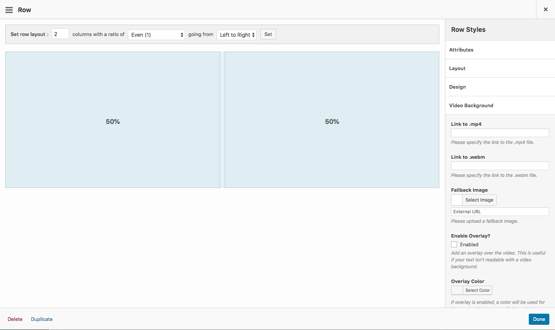Click the Delete link
Image resolution: width=555 pixels, height=330 pixels.
[15, 319]
